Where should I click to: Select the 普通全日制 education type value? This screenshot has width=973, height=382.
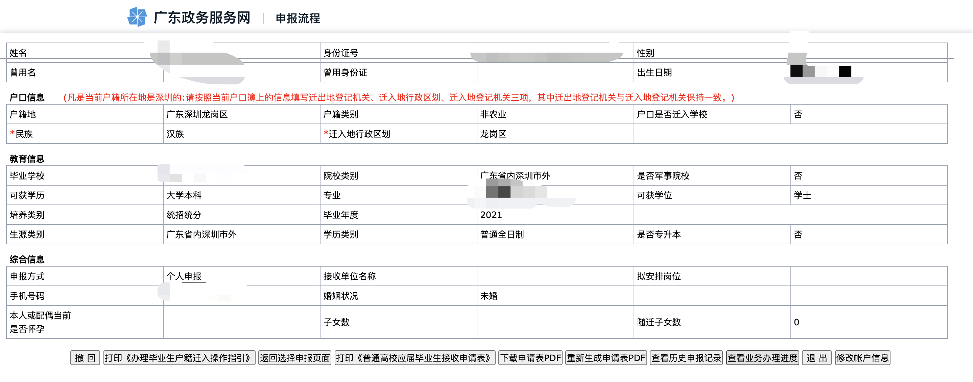click(x=502, y=235)
